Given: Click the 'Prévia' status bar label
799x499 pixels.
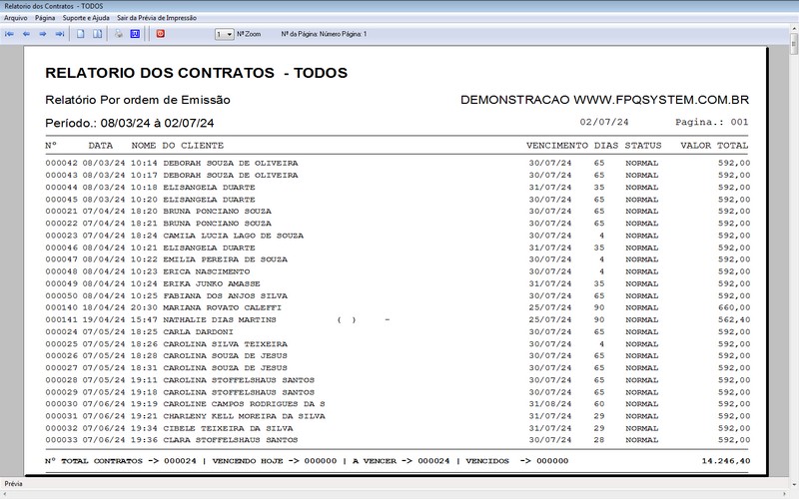Looking at the screenshot, I should coord(13,484).
